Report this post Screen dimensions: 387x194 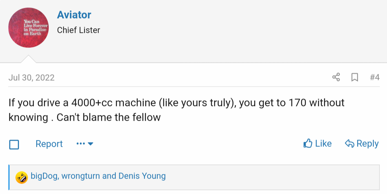point(49,144)
